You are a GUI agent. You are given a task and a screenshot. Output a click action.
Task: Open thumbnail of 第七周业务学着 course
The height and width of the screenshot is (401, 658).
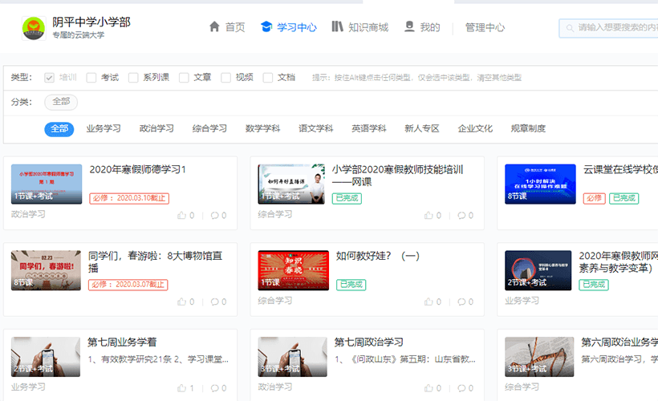pos(46,357)
